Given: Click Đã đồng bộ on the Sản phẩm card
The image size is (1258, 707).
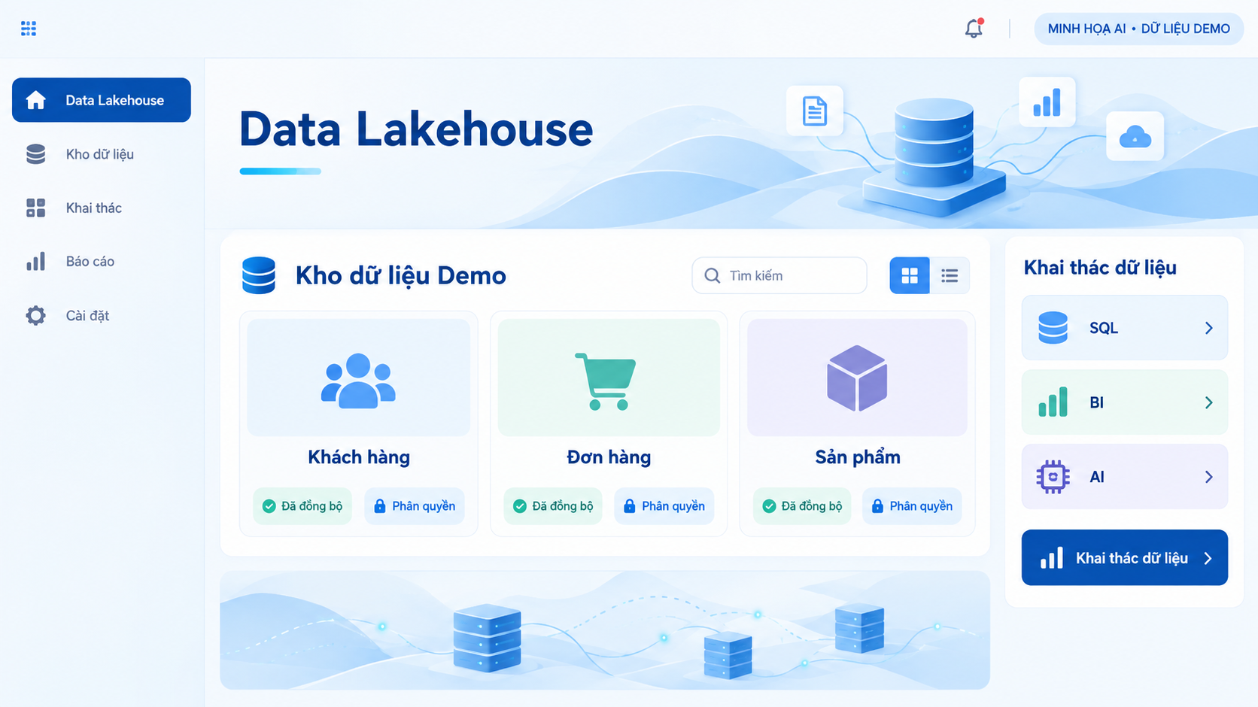Looking at the screenshot, I should (802, 506).
